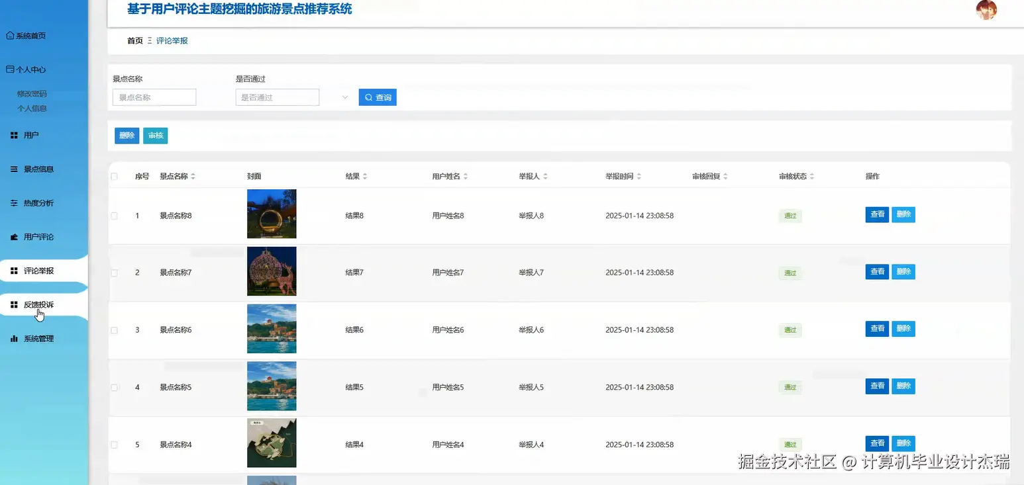Open cover thumbnail of 景点名称7
Image resolution: width=1024 pixels, height=485 pixels.
[272, 271]
